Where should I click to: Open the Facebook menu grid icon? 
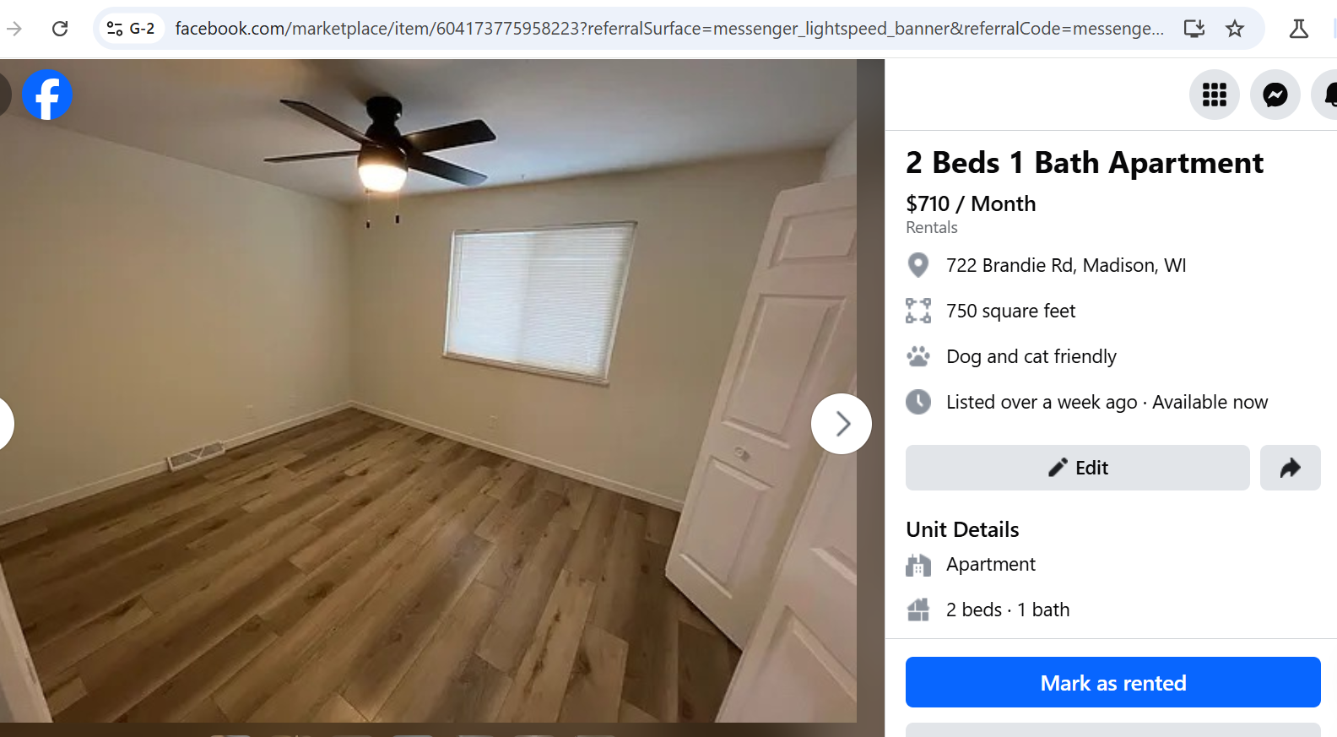[x=1215, y=95]
